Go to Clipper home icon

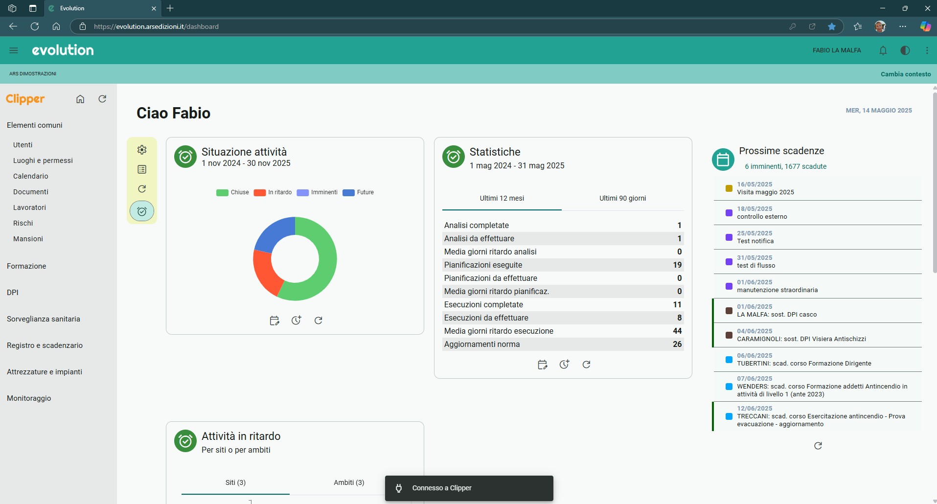pos(80,99)
